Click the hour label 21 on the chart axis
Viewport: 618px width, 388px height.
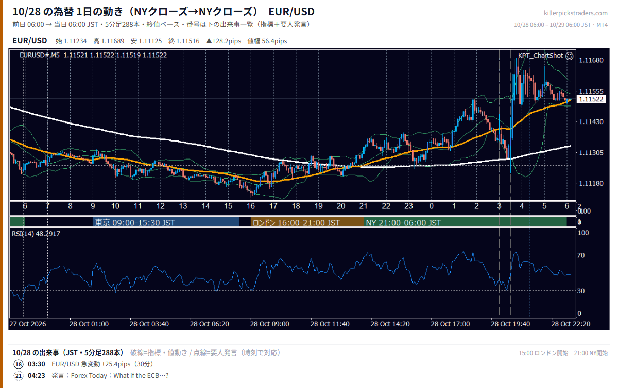(364, 206)
